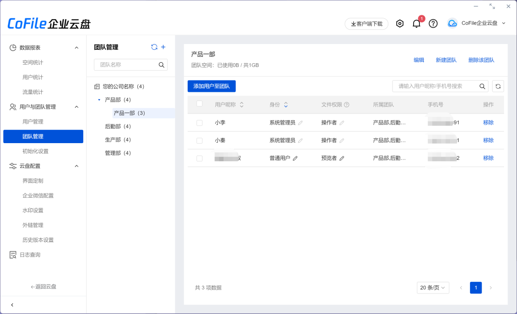Refresh the member list with the reload icon

click(498, 86)
